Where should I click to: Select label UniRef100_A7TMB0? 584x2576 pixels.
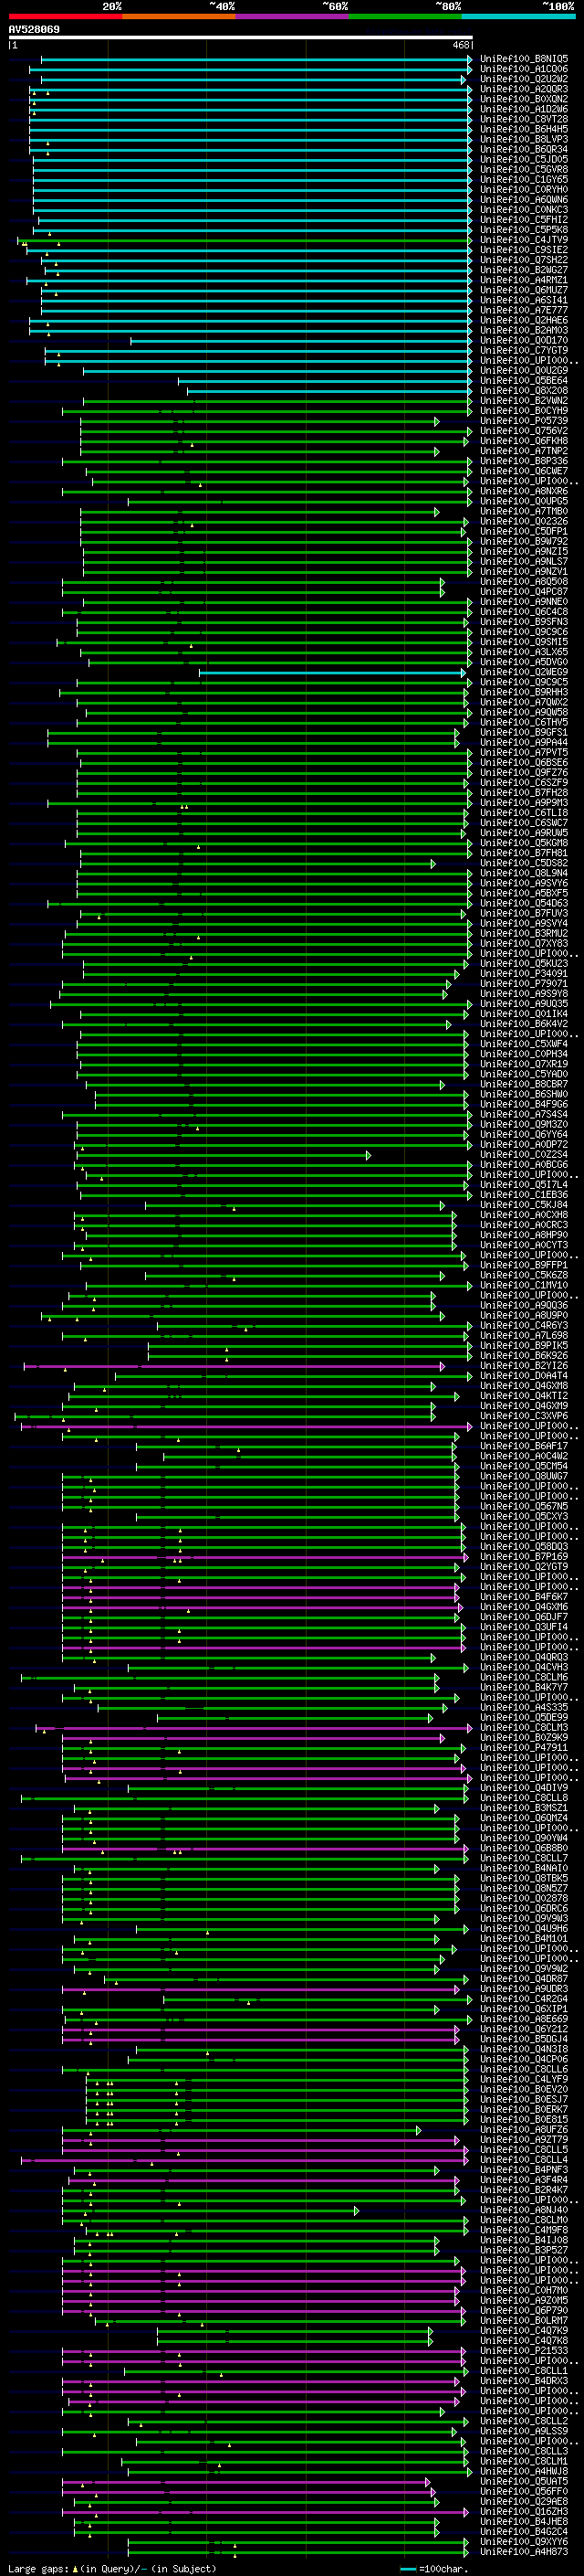[x=524, y=511]
